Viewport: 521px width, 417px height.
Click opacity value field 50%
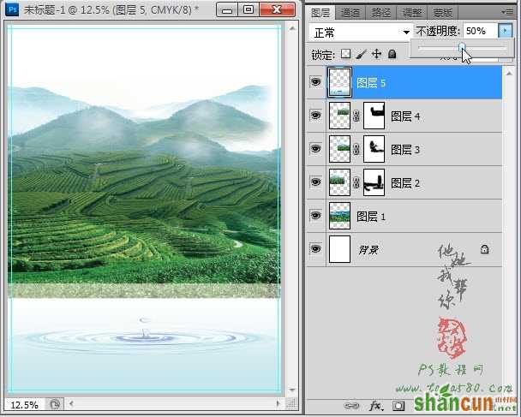(x=481, y=31)
